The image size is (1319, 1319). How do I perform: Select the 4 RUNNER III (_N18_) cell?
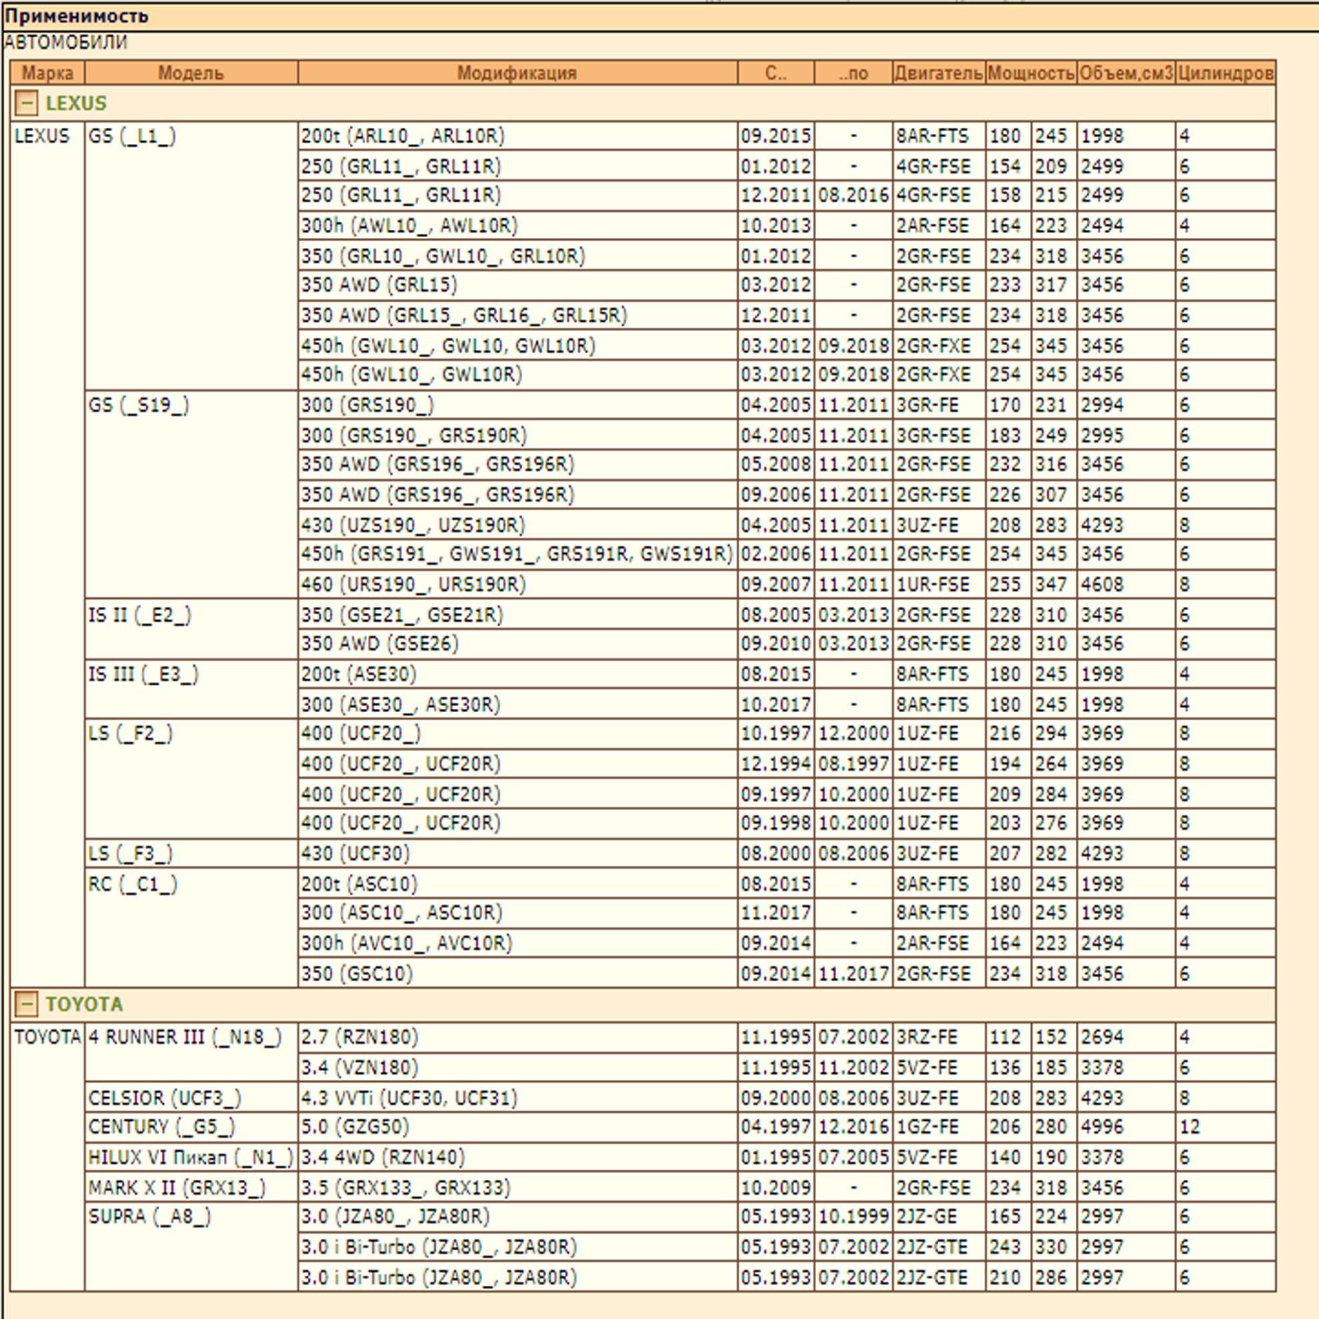[x=185, y=1037]
